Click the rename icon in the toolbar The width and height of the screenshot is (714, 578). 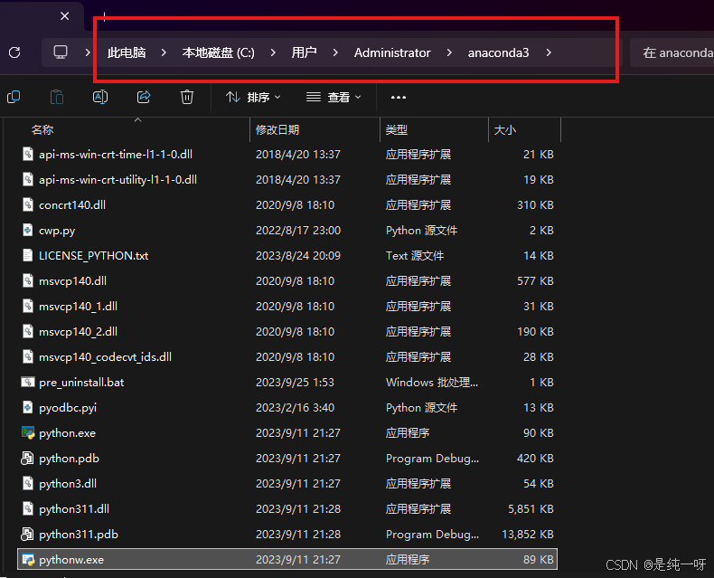100,97
